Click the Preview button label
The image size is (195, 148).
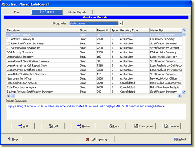pyautogui.click(x=174, y=126)
